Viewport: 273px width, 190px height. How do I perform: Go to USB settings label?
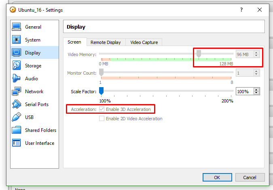(x=29, y=117)
